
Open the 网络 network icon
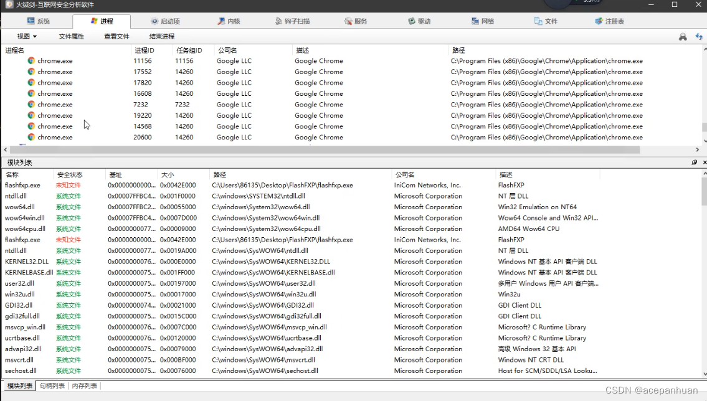[x=475, y=21]
